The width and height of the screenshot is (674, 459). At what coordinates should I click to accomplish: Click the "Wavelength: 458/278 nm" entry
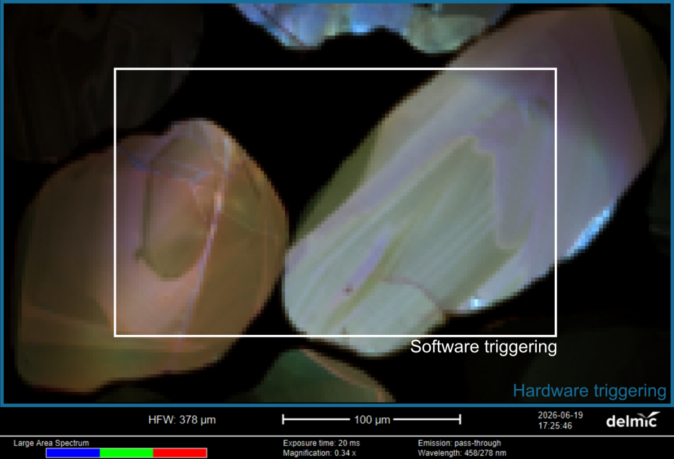pyautogui.click(x=462, y=453)
